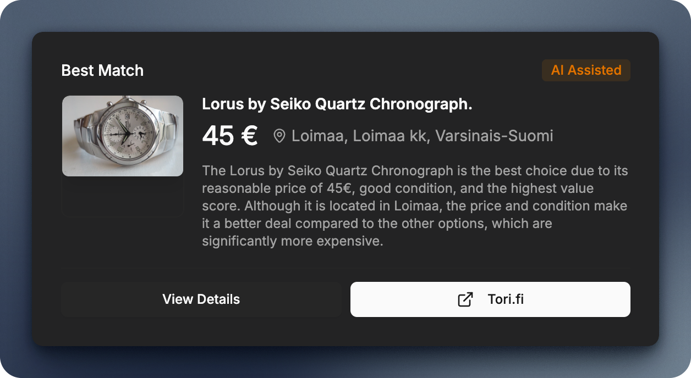
Task: Click the Varsinais-Suomi region text
Action: [494, 136]
